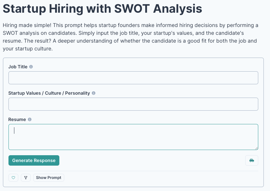Click the divider line below Generate Response
Viewport: 270px width, 191px height.
pos(133,171)
